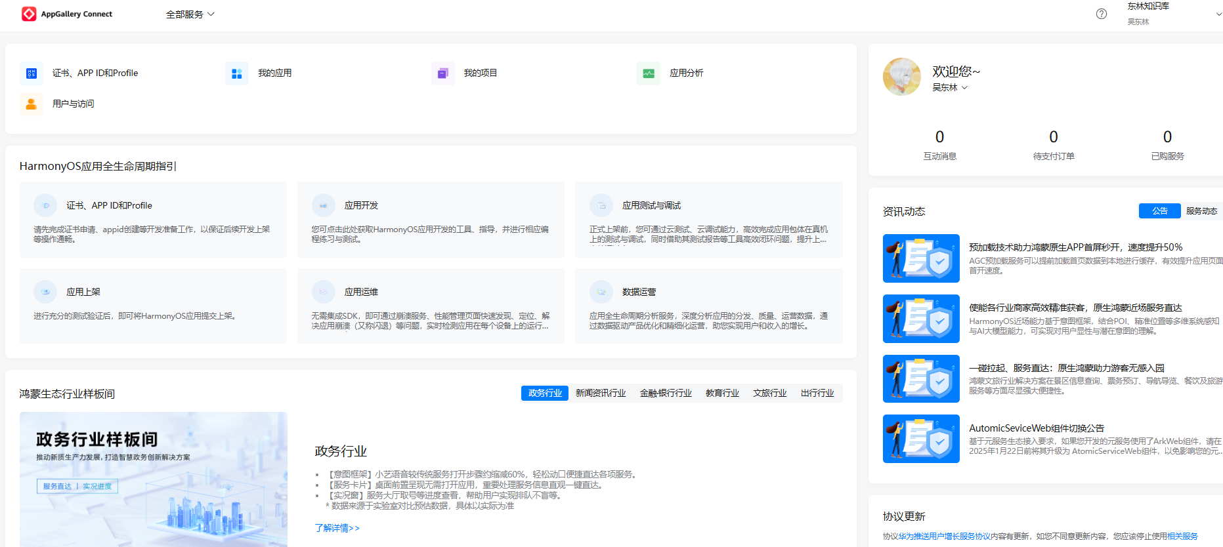Switch to the 文旅行业 tab
The image size is (1223, 547).
769,393
